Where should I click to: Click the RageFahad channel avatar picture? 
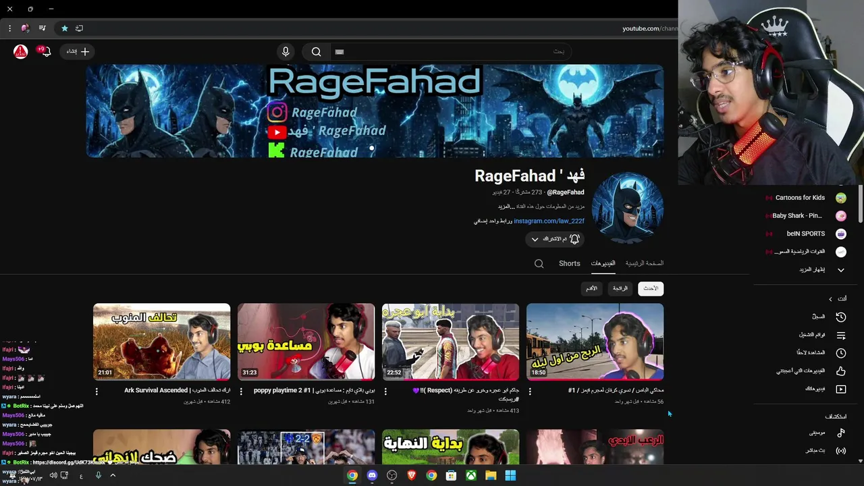[x=627, y=207]
